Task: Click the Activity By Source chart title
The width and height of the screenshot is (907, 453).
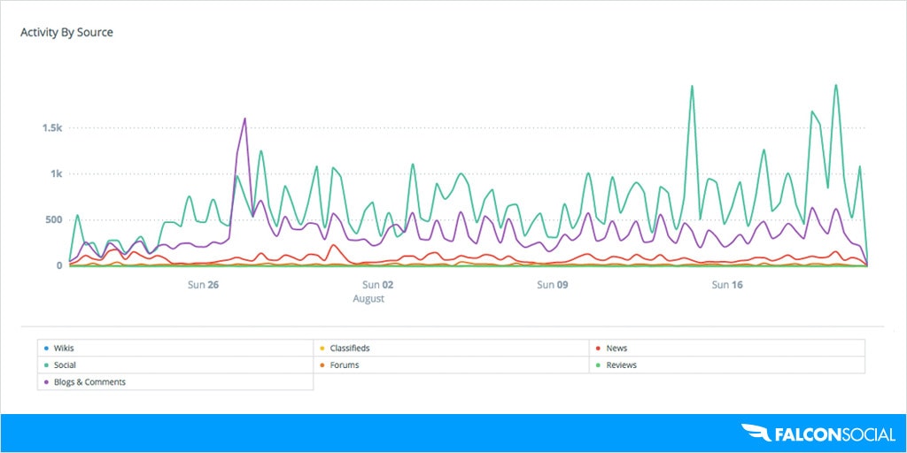Action: click(x=66, y=33)
